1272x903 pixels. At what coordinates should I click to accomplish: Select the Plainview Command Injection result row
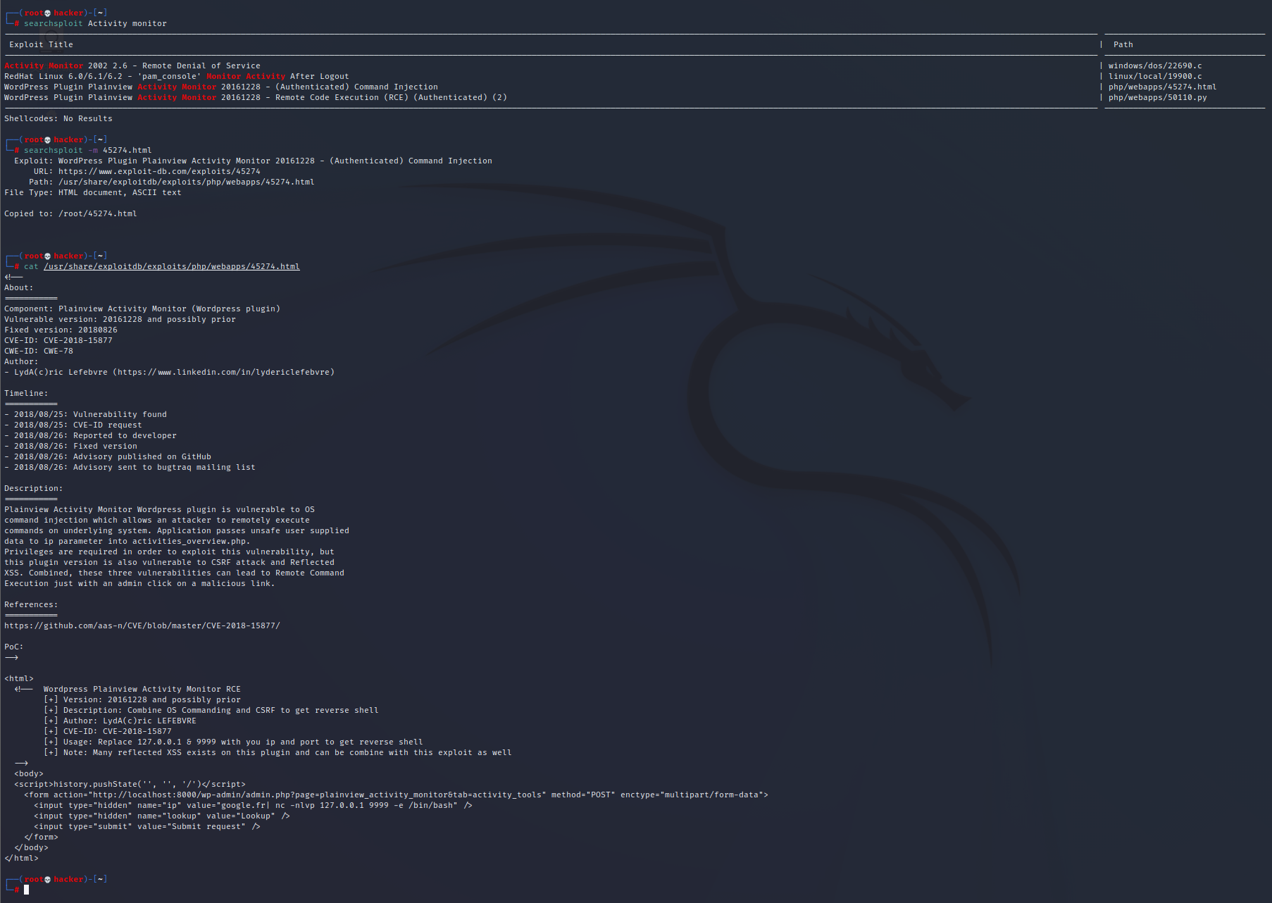tap(221, 87)
